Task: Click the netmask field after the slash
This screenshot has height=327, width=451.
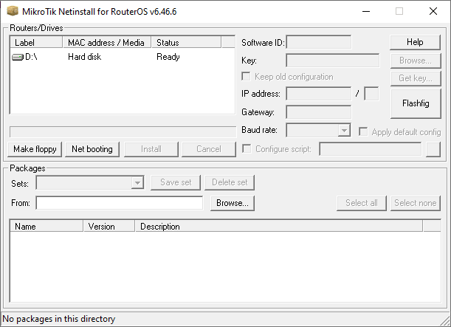Action: coord(371,94)
